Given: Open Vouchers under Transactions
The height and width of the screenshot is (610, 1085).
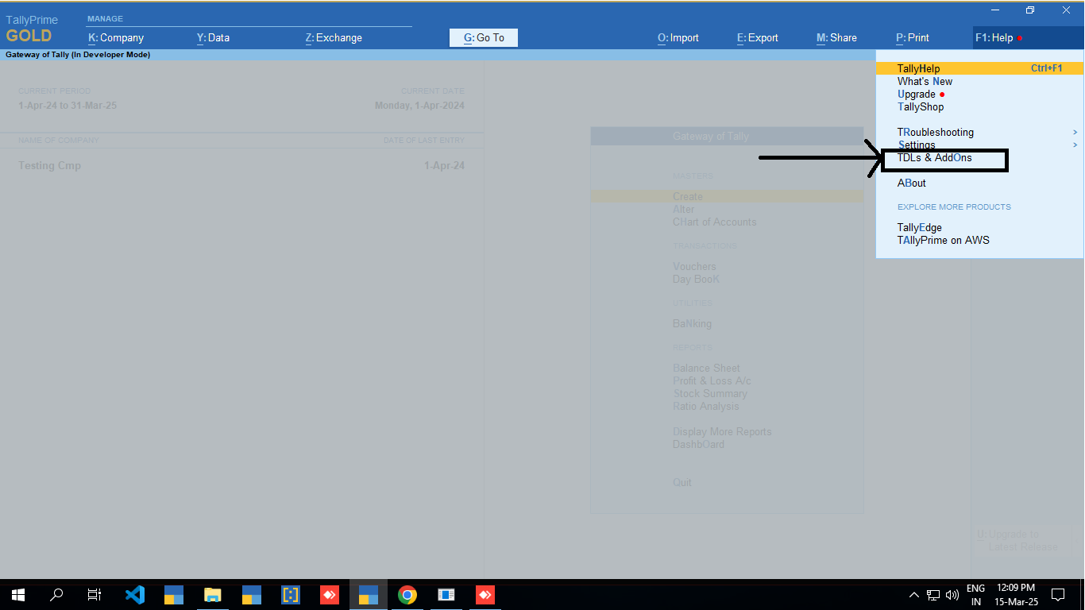Looking at the screenshot, I should [694, 266].
